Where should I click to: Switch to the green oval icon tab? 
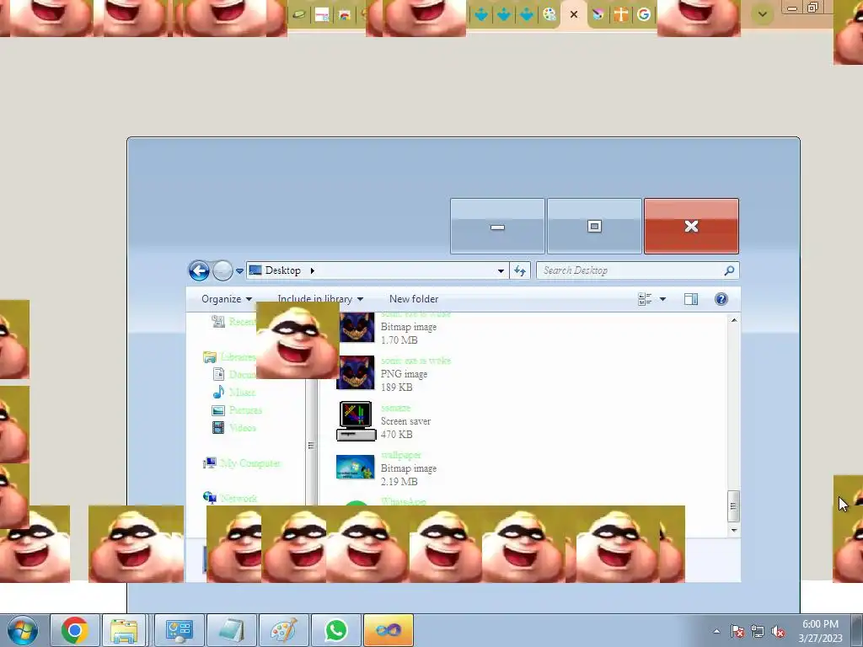(x=299, y=15)
